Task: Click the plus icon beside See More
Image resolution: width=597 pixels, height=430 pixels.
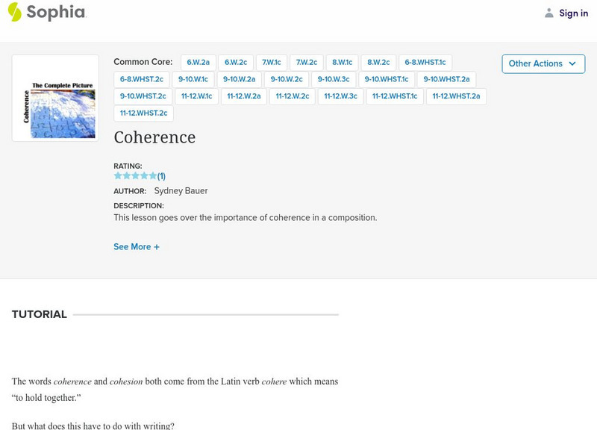Action: [x=157, y=247]
